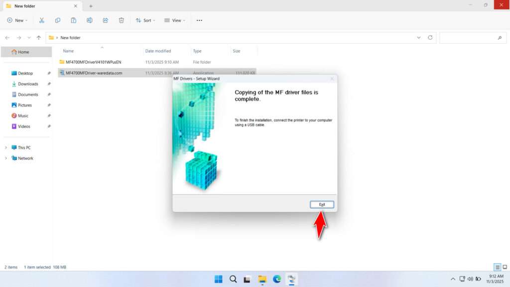Click the Paste icon in the toolbar
Viewport: 510px width, 287px height.
[x=74, y=20]
